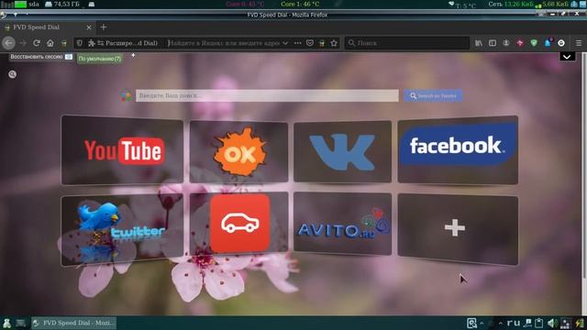Expand the Speed Dial top-right chevron panel
The height and width of the screenshot is (330, 587).
click(567, 57)
